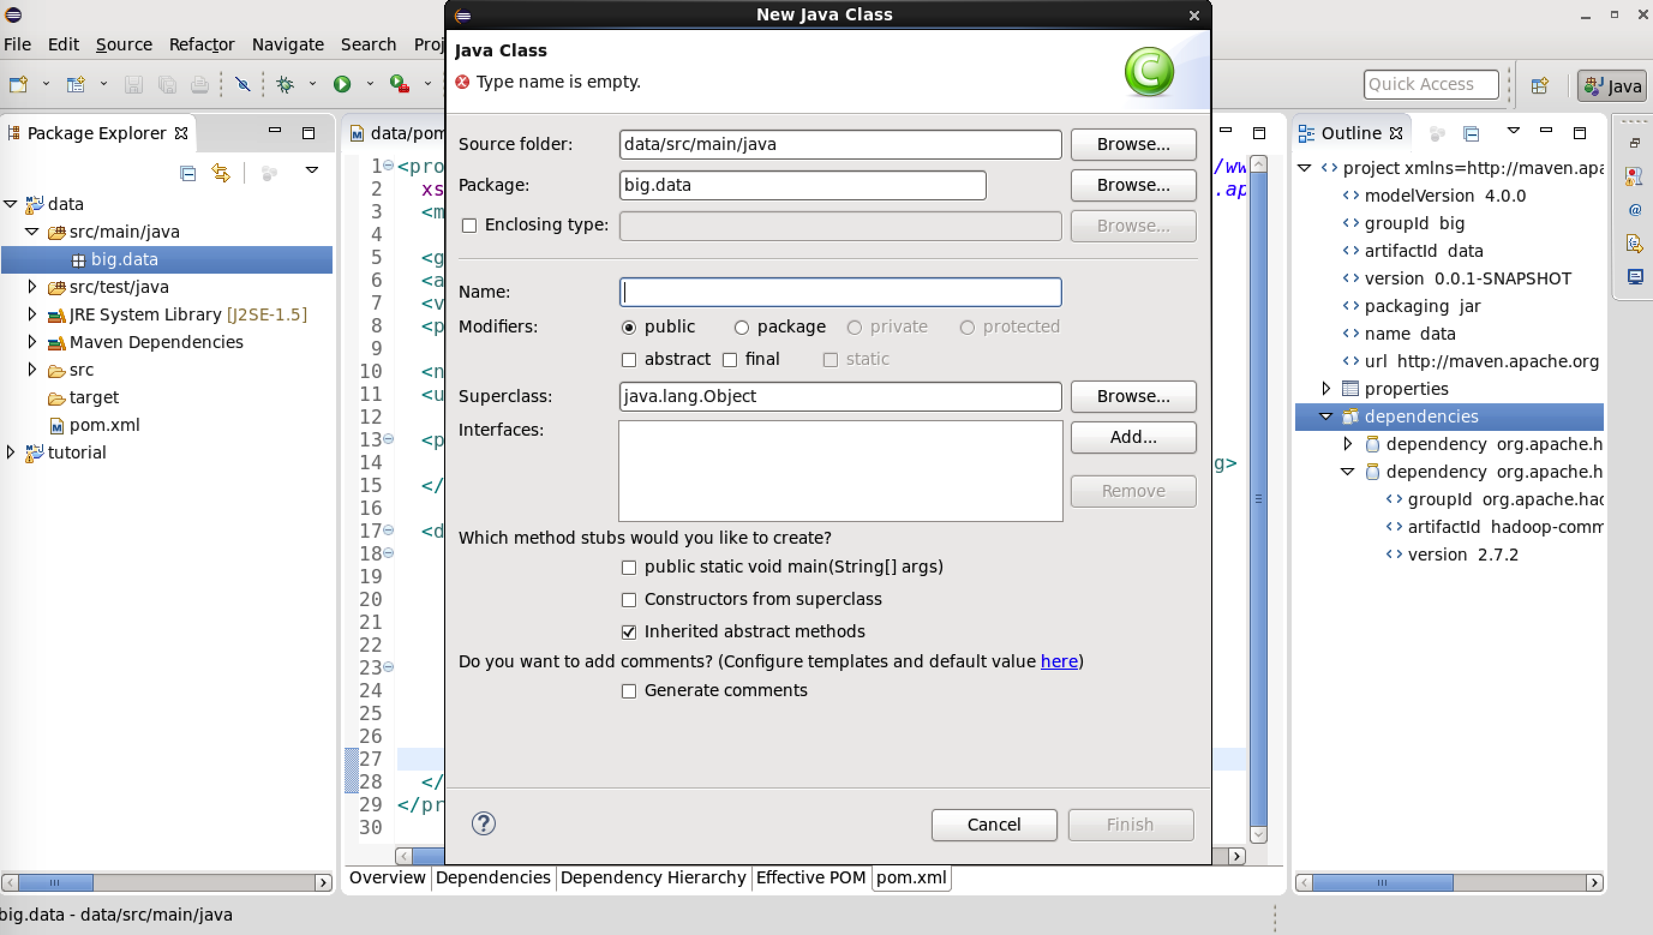Collapse the dependencies node in Outline
This screenshot has width=1653, height=935.
click(1325, 416)
